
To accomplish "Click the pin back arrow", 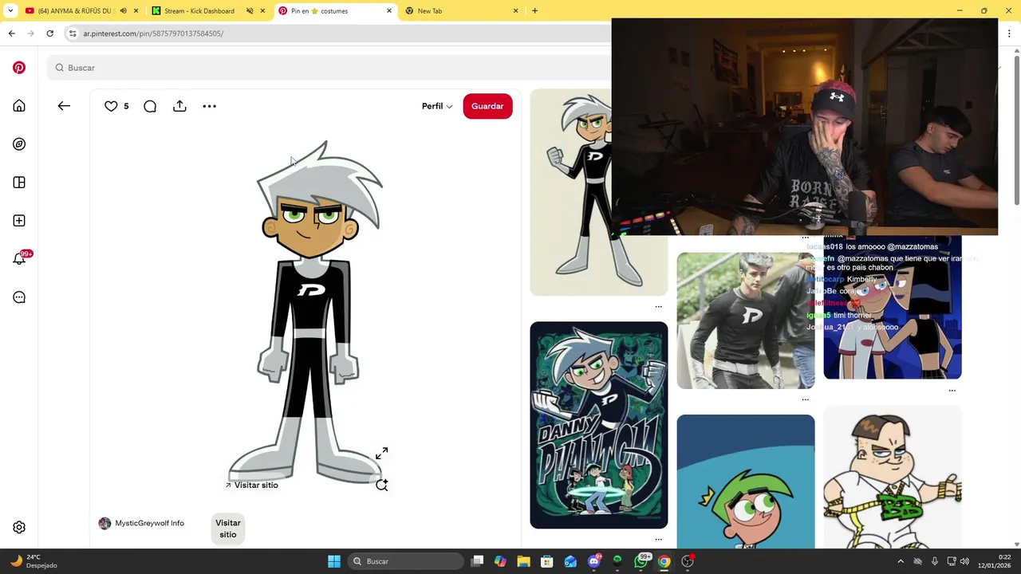I will [x=64, y=106].
